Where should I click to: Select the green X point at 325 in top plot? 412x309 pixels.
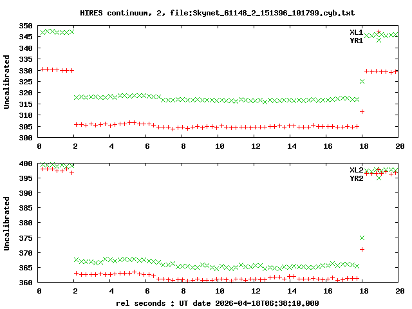pyautogui.click(x=362, y=81)
